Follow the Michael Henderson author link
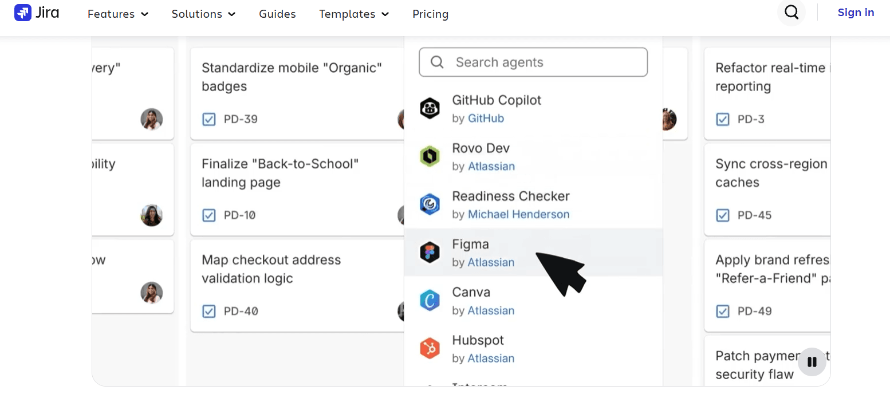 click(x=519, y=215)
